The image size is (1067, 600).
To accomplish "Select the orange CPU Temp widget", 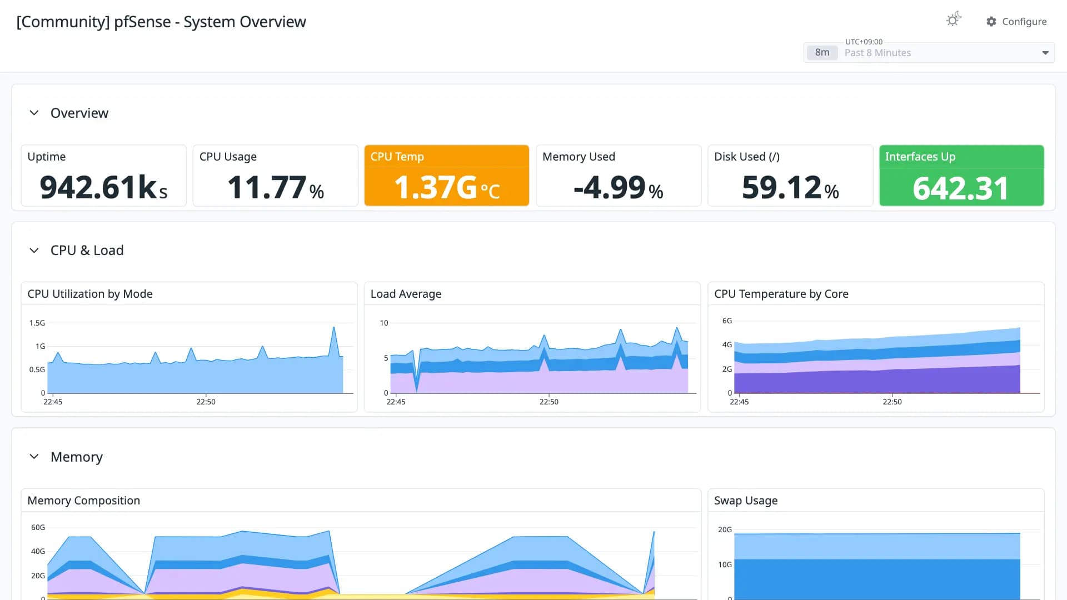I will (x=446, y=176).
